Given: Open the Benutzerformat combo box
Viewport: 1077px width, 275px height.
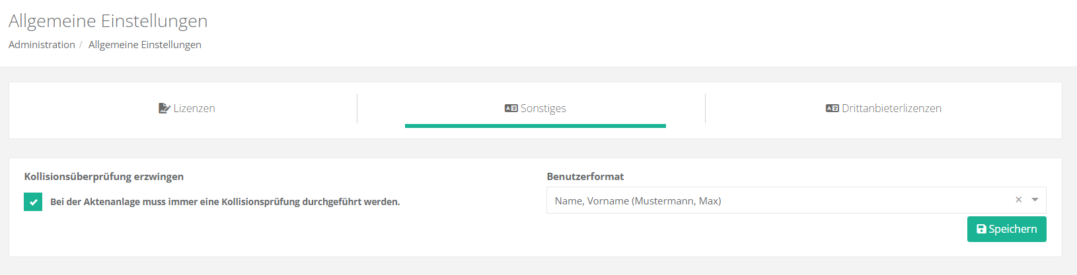Looking at the screenshot, I should click(780, 200).
